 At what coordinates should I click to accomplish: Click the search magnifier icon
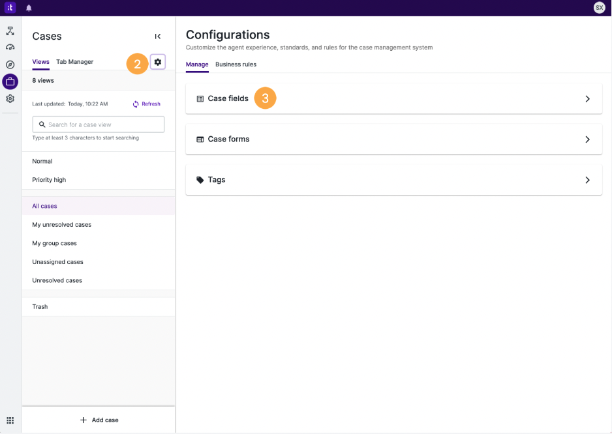tap(42, 124)
